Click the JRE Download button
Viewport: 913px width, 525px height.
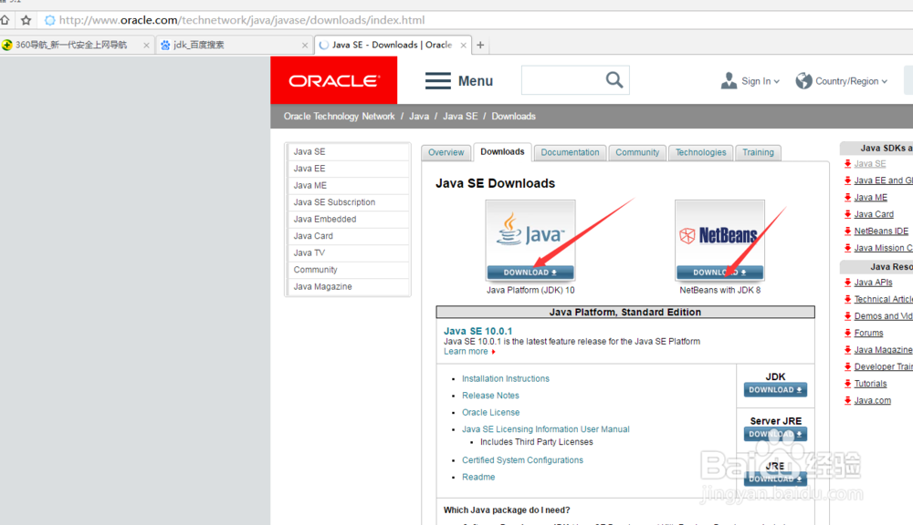pos(775,479)
